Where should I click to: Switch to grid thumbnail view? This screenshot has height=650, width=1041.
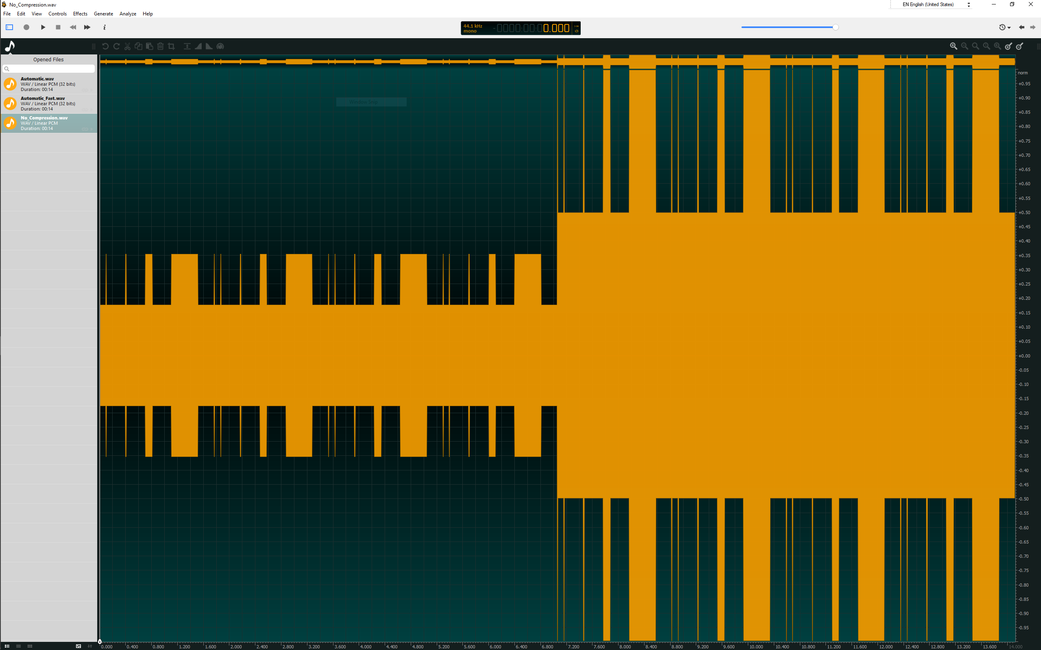coord(30,646)
